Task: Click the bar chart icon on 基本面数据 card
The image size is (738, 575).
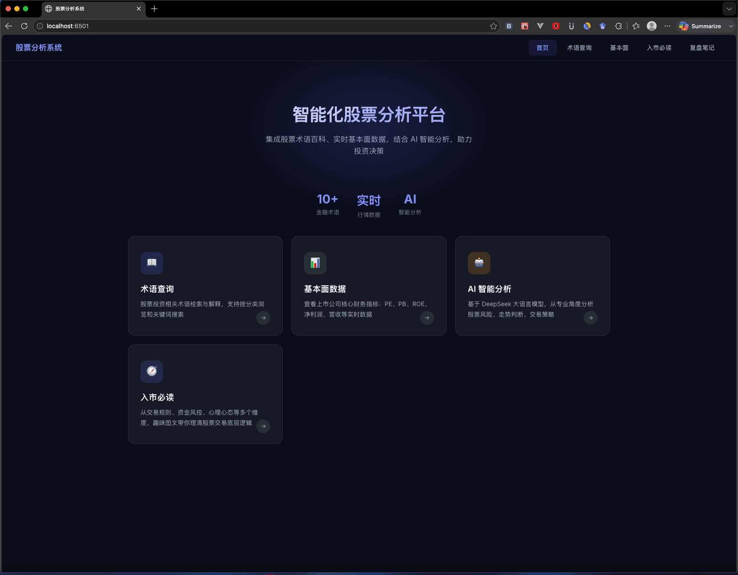Action: 315,263
